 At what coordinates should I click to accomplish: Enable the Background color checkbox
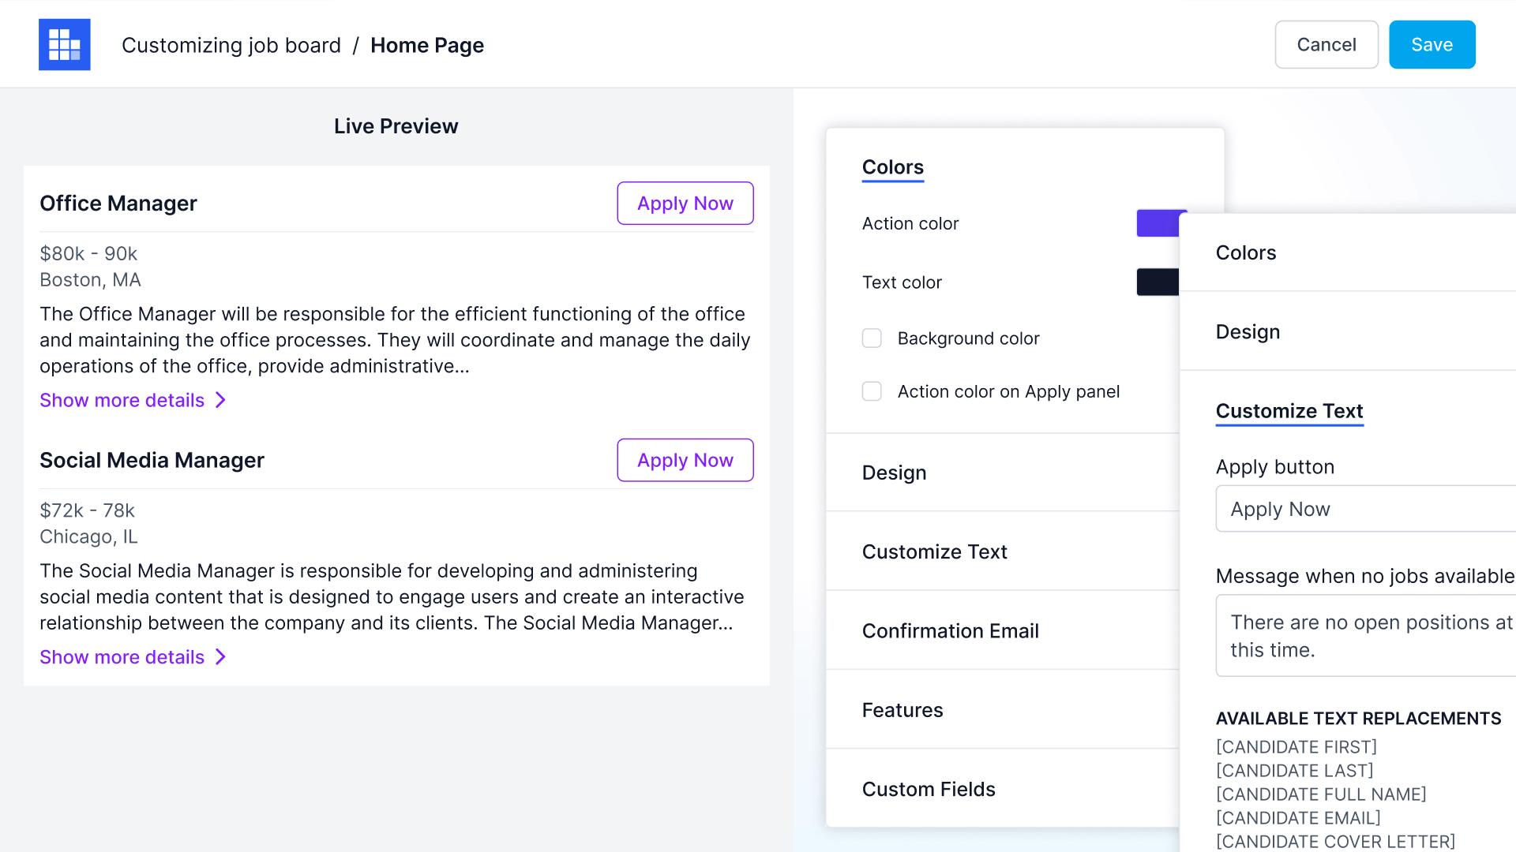point(872,338)
